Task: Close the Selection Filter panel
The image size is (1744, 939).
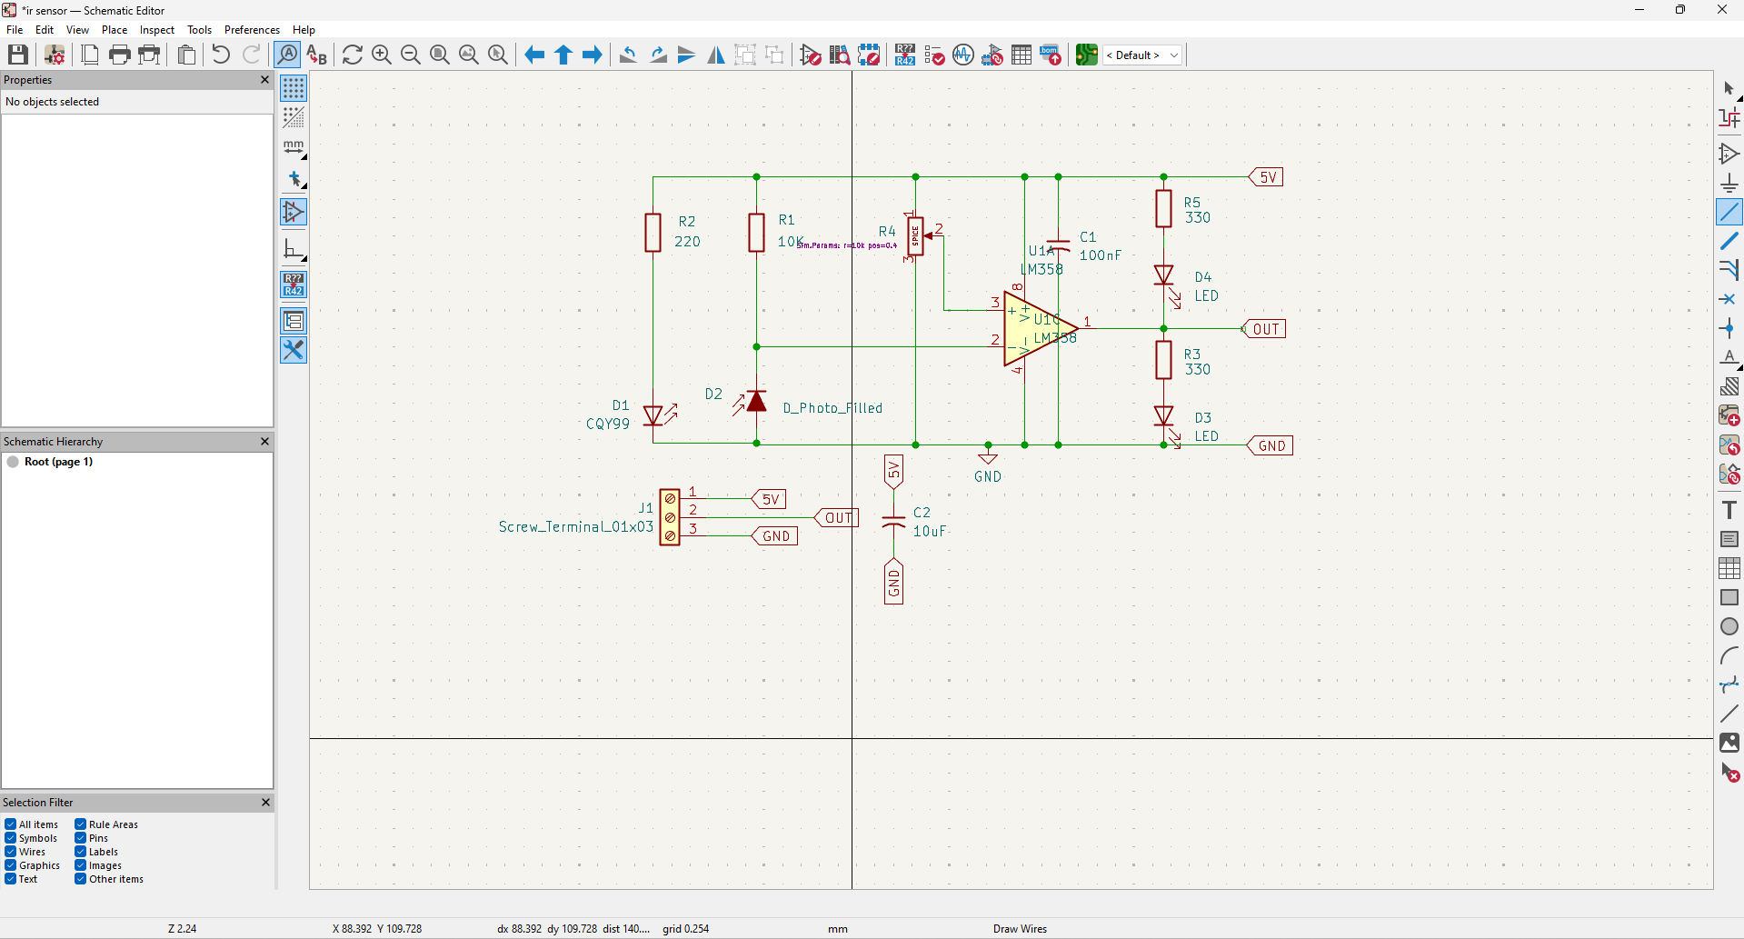Action: tap(265, 803)
